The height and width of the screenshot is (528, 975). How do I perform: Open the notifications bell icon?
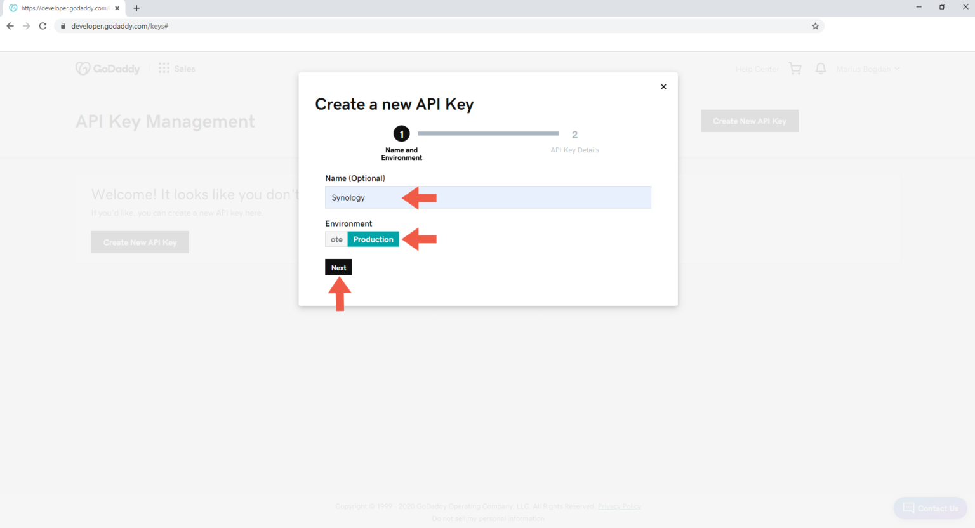tap(820, 69)
